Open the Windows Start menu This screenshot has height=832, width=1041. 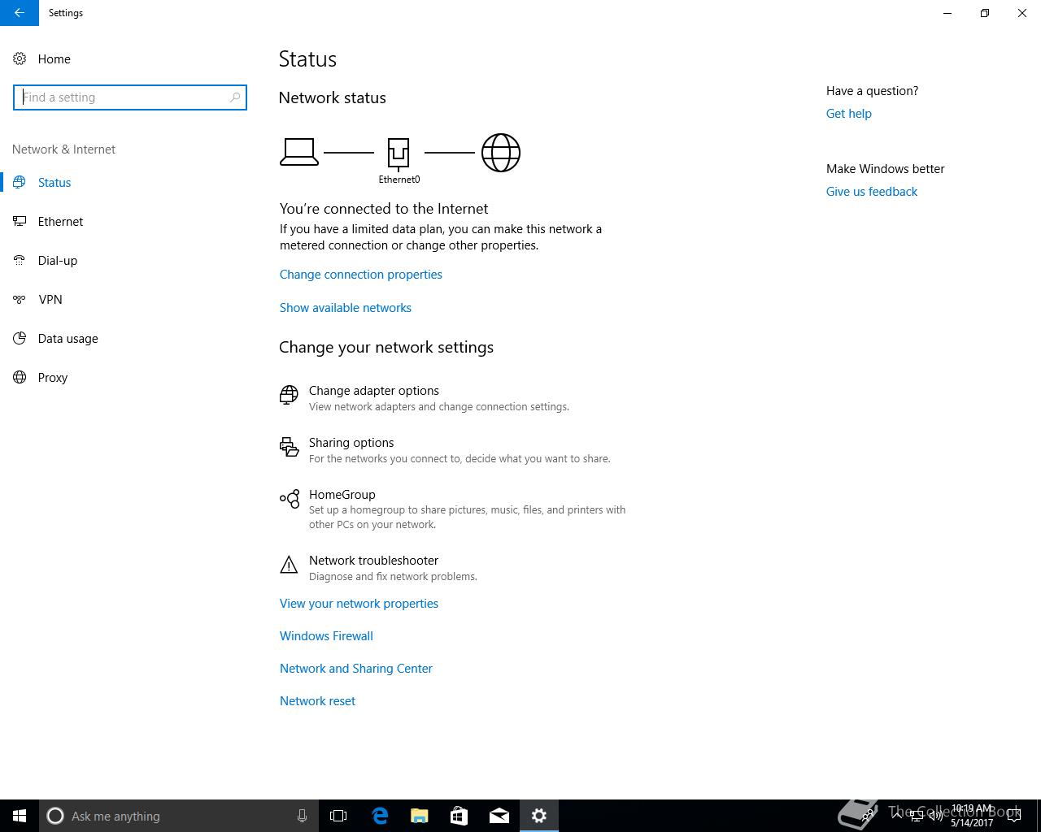[x=20, y=816]
